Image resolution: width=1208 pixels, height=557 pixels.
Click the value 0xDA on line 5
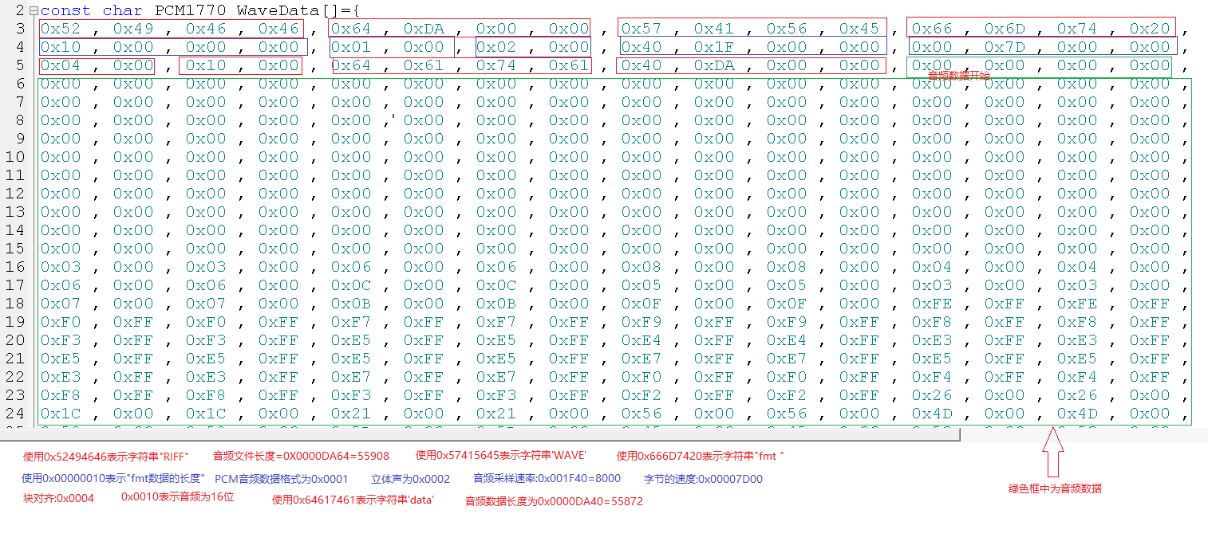(714, 65)
